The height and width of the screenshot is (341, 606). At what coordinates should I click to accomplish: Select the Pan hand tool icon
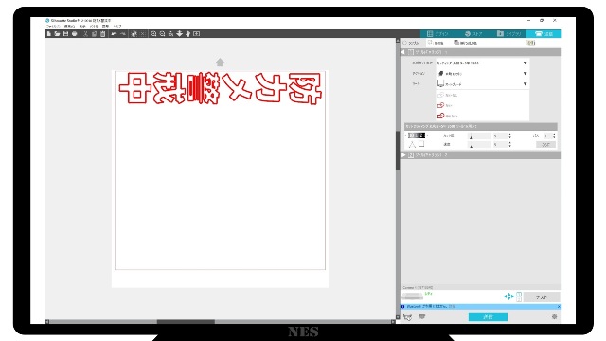(x=187, y=34)
